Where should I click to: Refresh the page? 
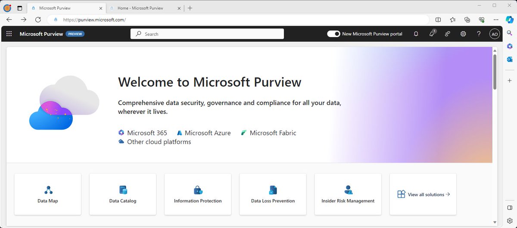(38, 19)
